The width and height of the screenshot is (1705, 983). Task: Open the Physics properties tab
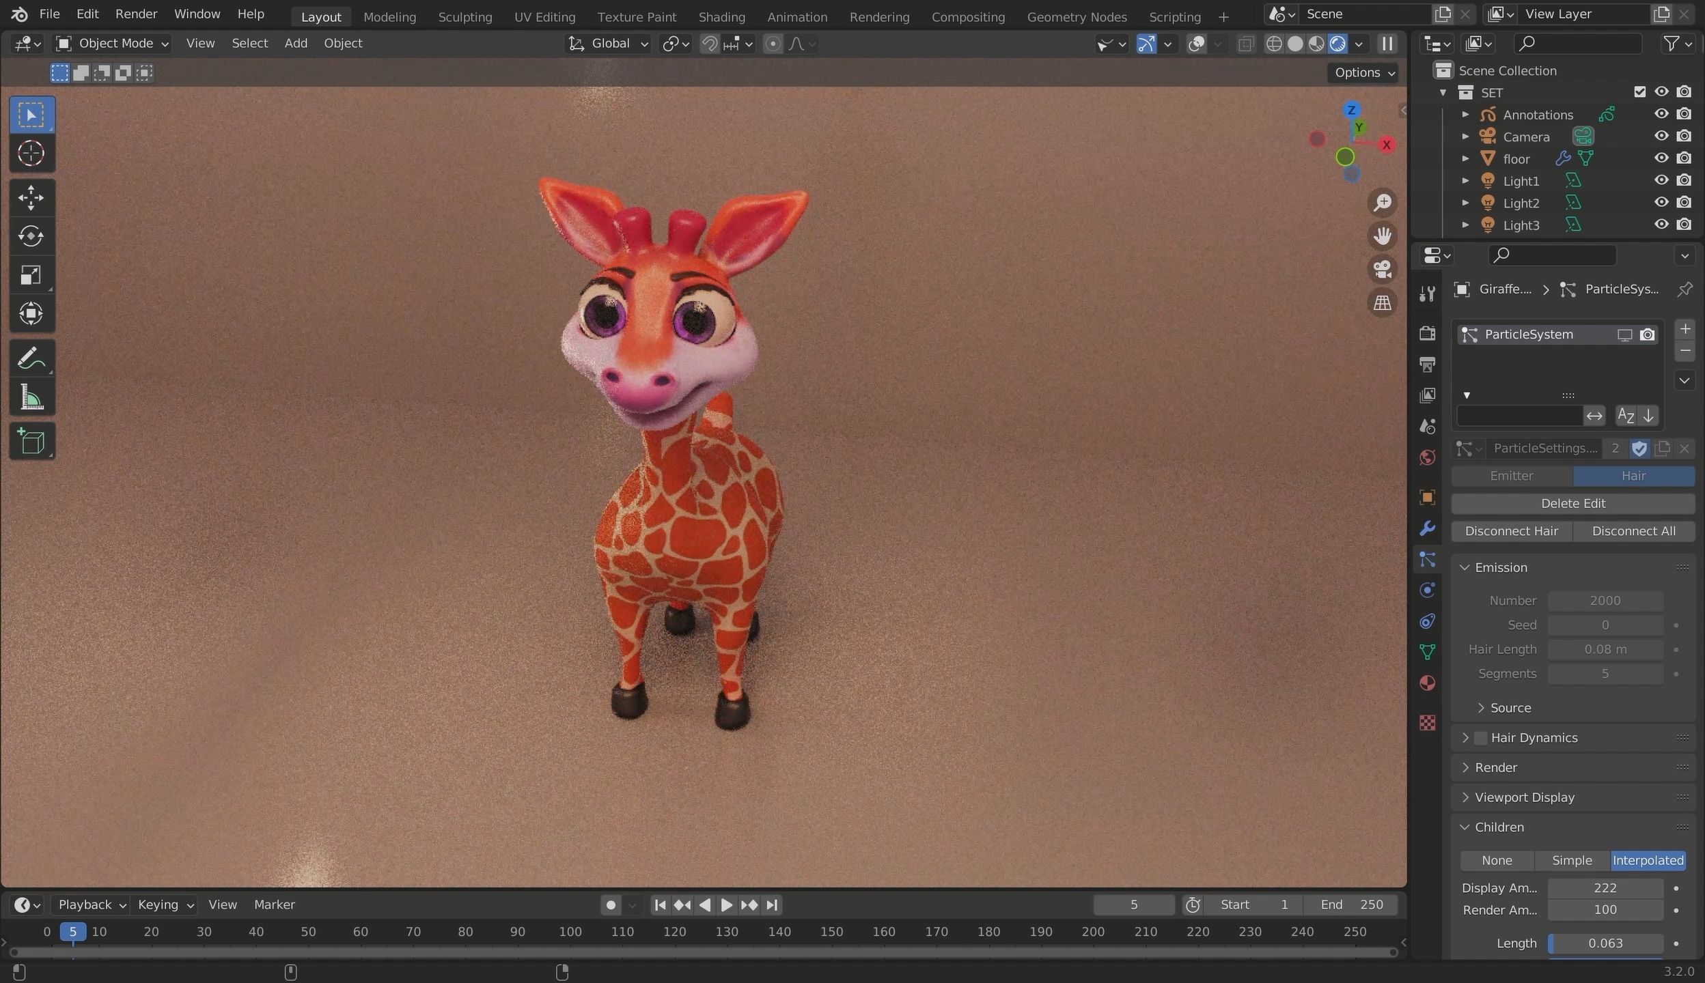(1427, 590)
